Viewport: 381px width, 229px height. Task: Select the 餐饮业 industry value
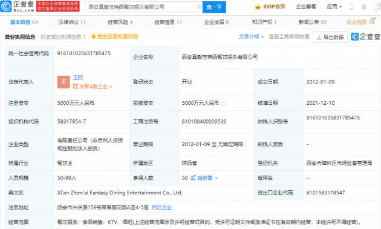coord(65,163)
